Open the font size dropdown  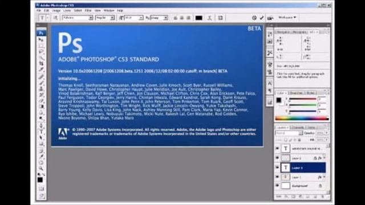pyautogui.click(x=141, y=18)
